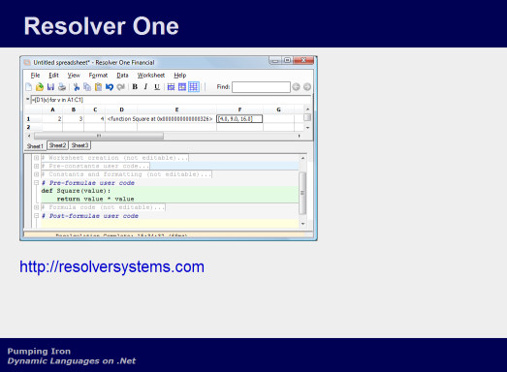Toggle Bold formatting

tap(135, 86)
